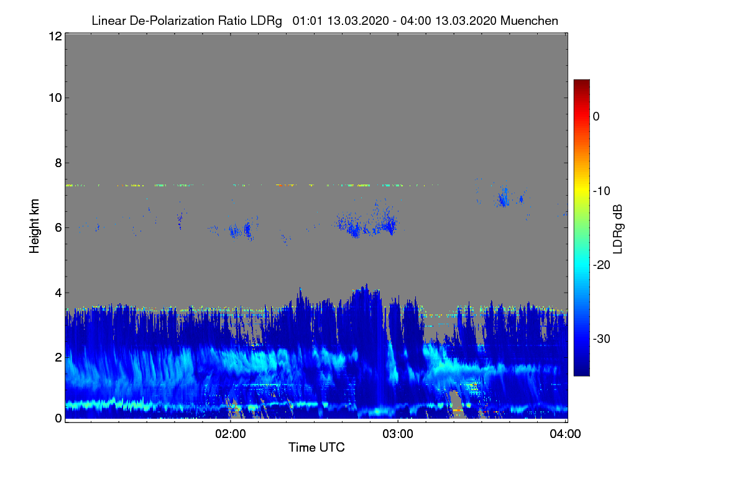Click the 'Time UTC' x-axis label
The width and height of the screenshot is (746, 497).
316,447
